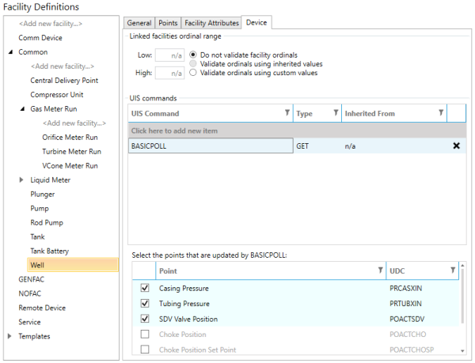The width and height of the screenshot is (475, 363).
Task: Open the General tab
Action: 139,23
